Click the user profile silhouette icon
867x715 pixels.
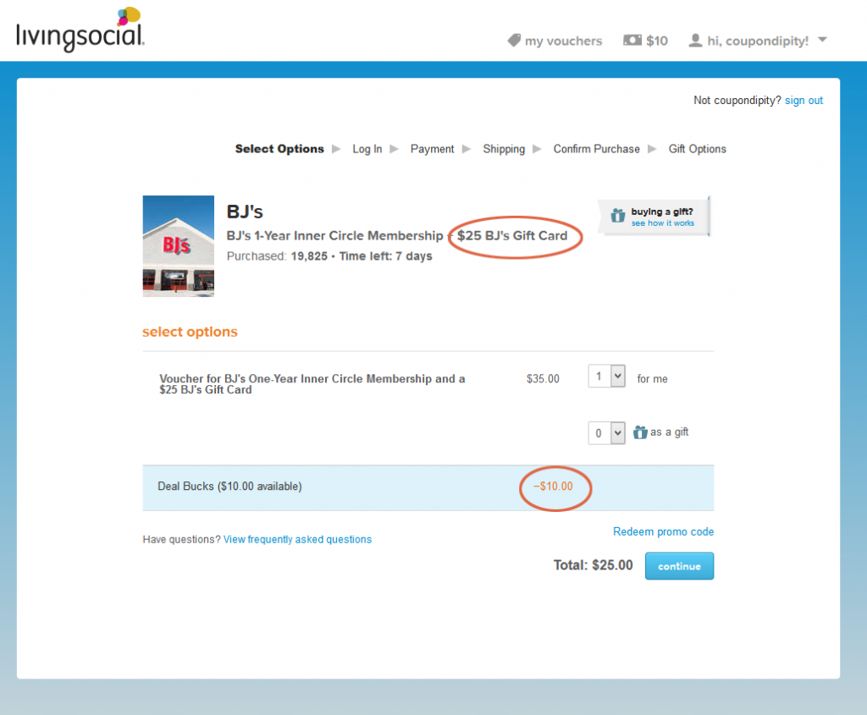click(696, 41)
